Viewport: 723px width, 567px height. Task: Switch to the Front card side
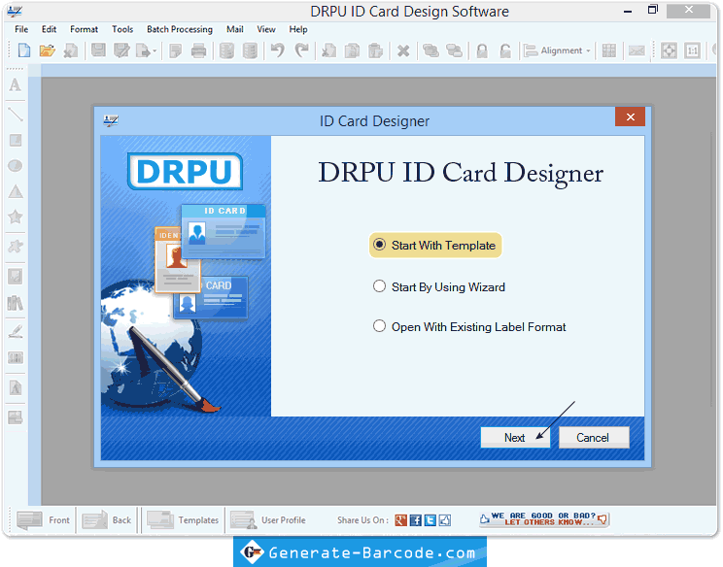43,520
